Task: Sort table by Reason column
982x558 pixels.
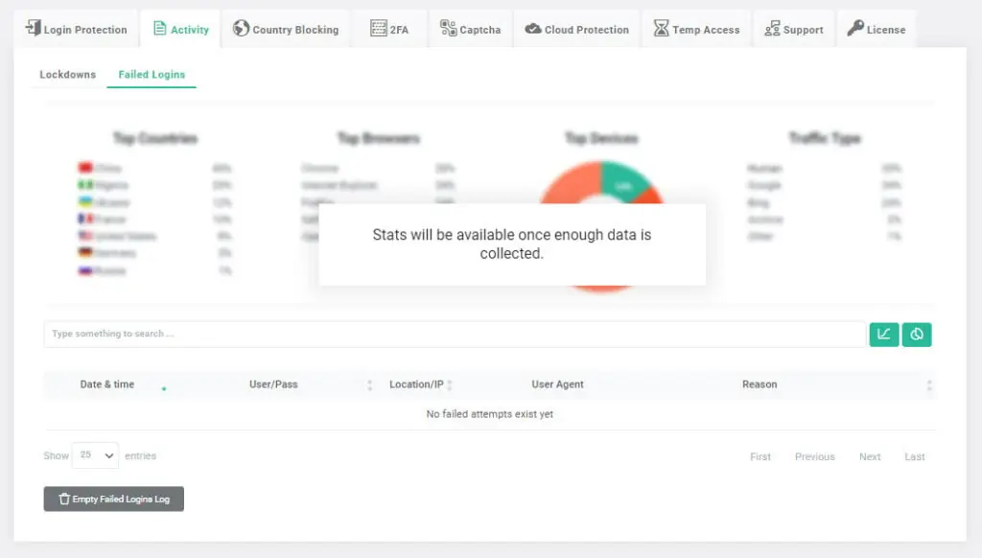Action: click(x=760, y=384)
